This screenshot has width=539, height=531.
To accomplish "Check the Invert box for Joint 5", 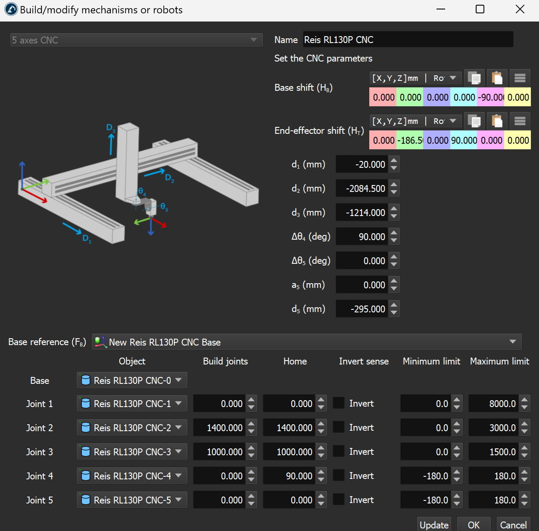I will click(339, 500).
